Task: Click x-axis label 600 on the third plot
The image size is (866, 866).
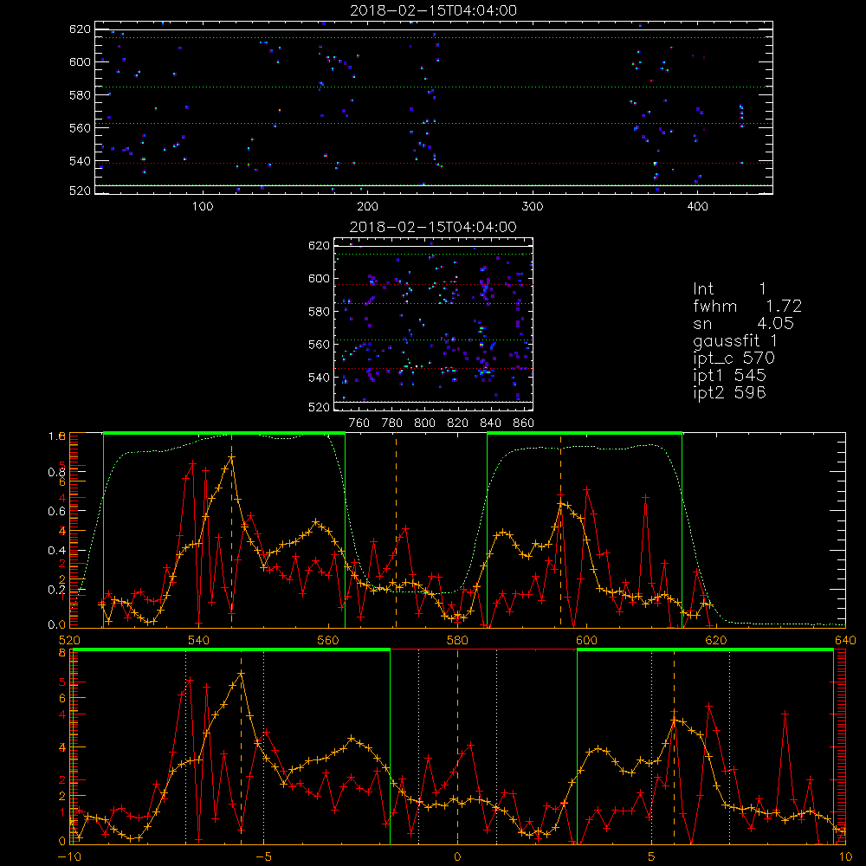Action: (586, 640)
